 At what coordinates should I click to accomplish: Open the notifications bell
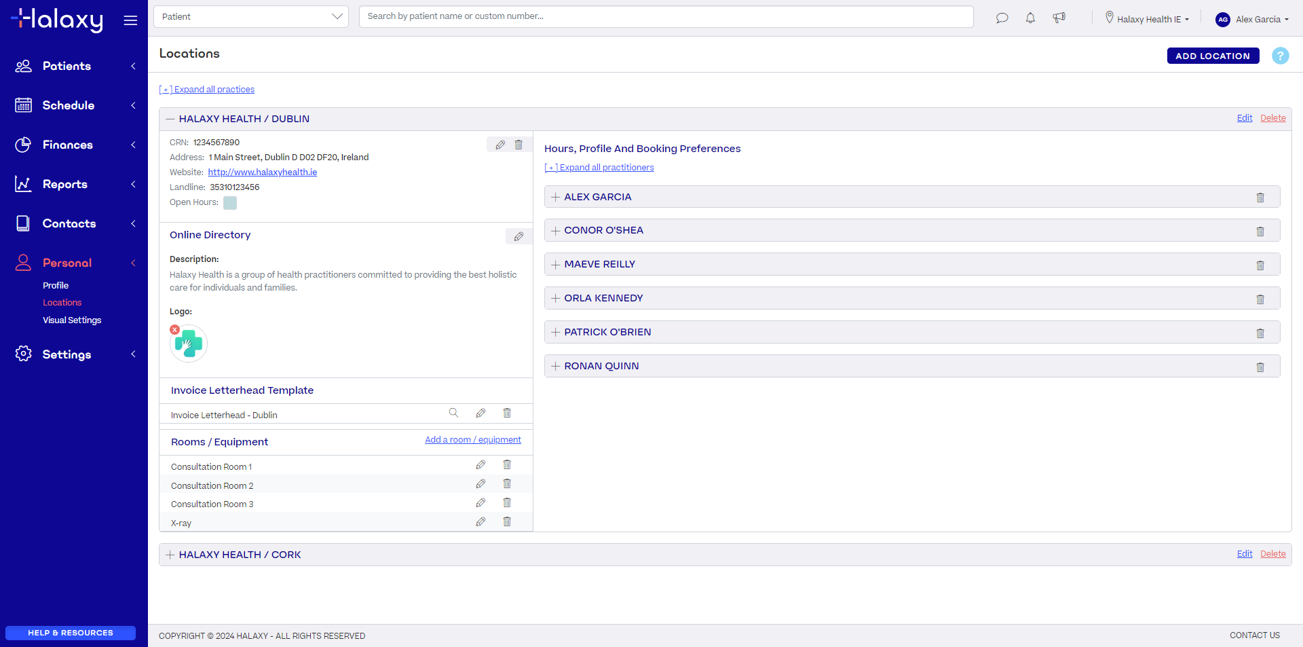pos(1030,18)
